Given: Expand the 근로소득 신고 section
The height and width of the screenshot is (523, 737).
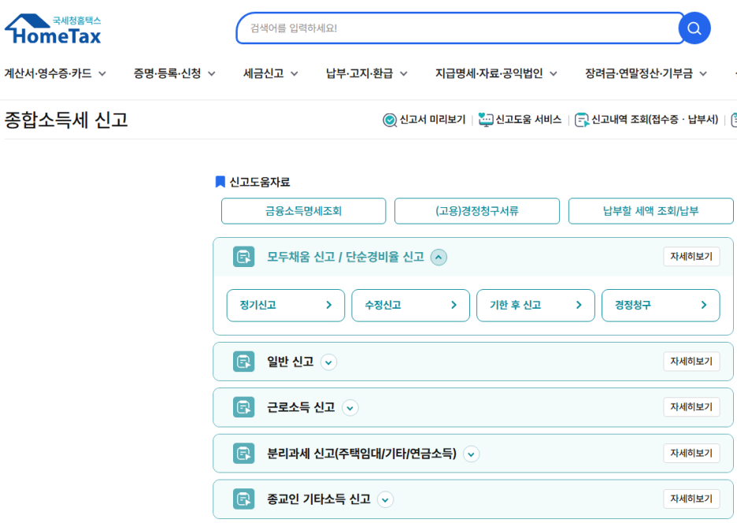Looking at the screenshot, I should pos(350,408).
